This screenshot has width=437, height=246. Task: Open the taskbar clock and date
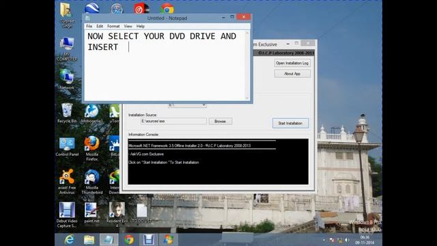tap(365, 240)
